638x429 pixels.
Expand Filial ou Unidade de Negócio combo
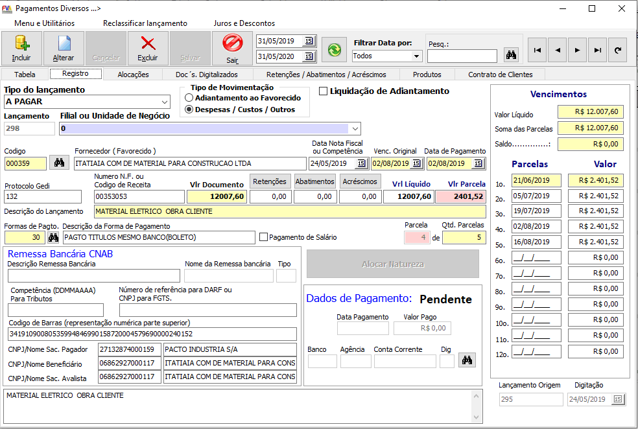(x=354, y=128)
